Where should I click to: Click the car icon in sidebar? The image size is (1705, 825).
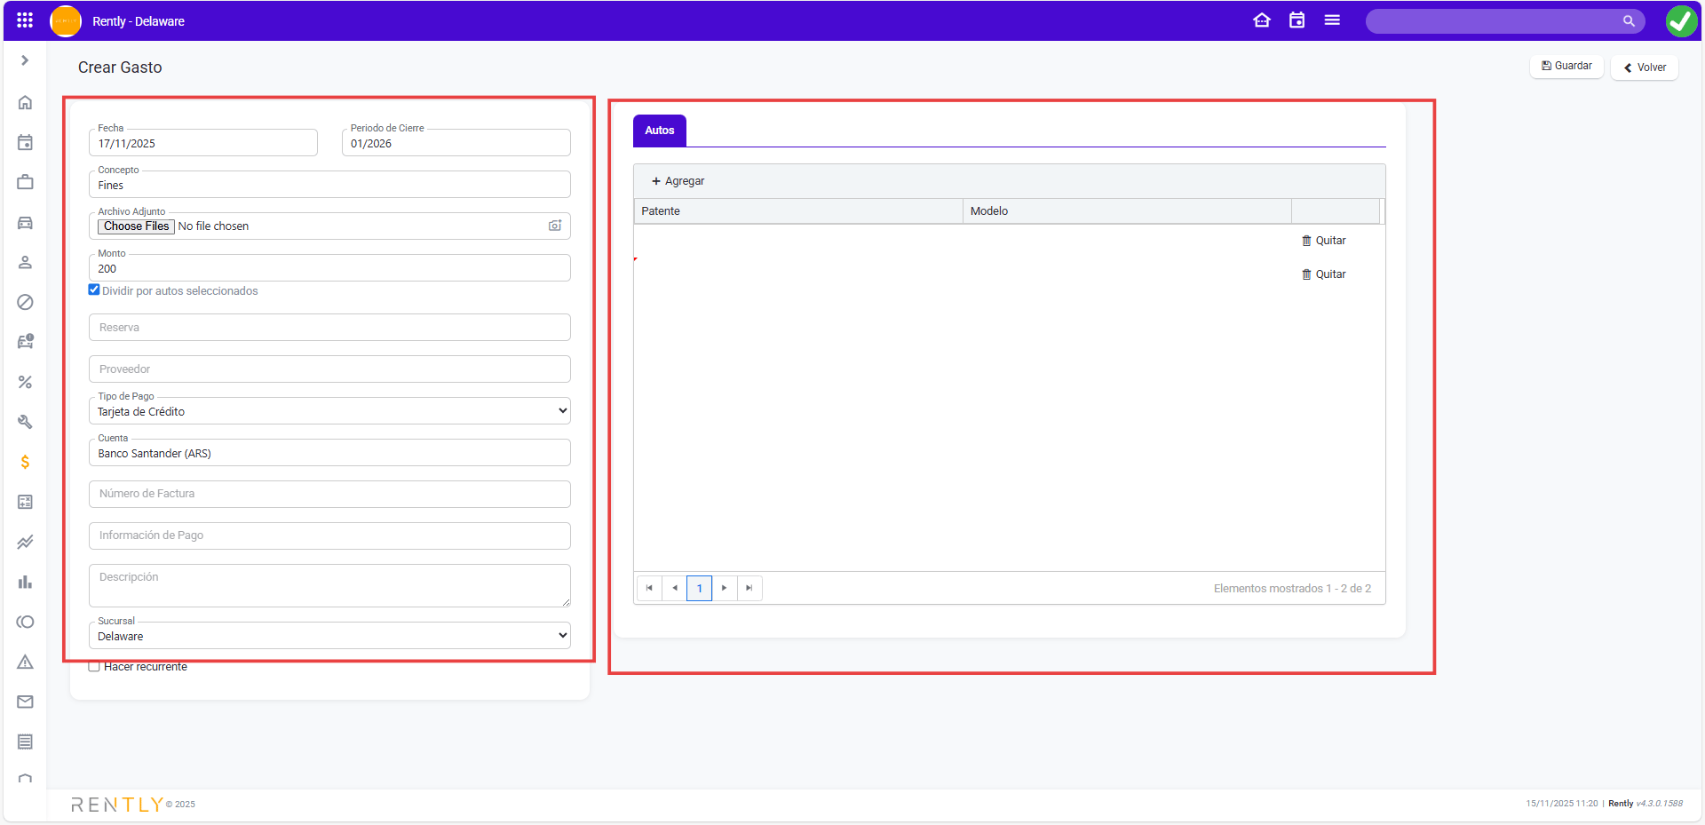coord(25,223)
